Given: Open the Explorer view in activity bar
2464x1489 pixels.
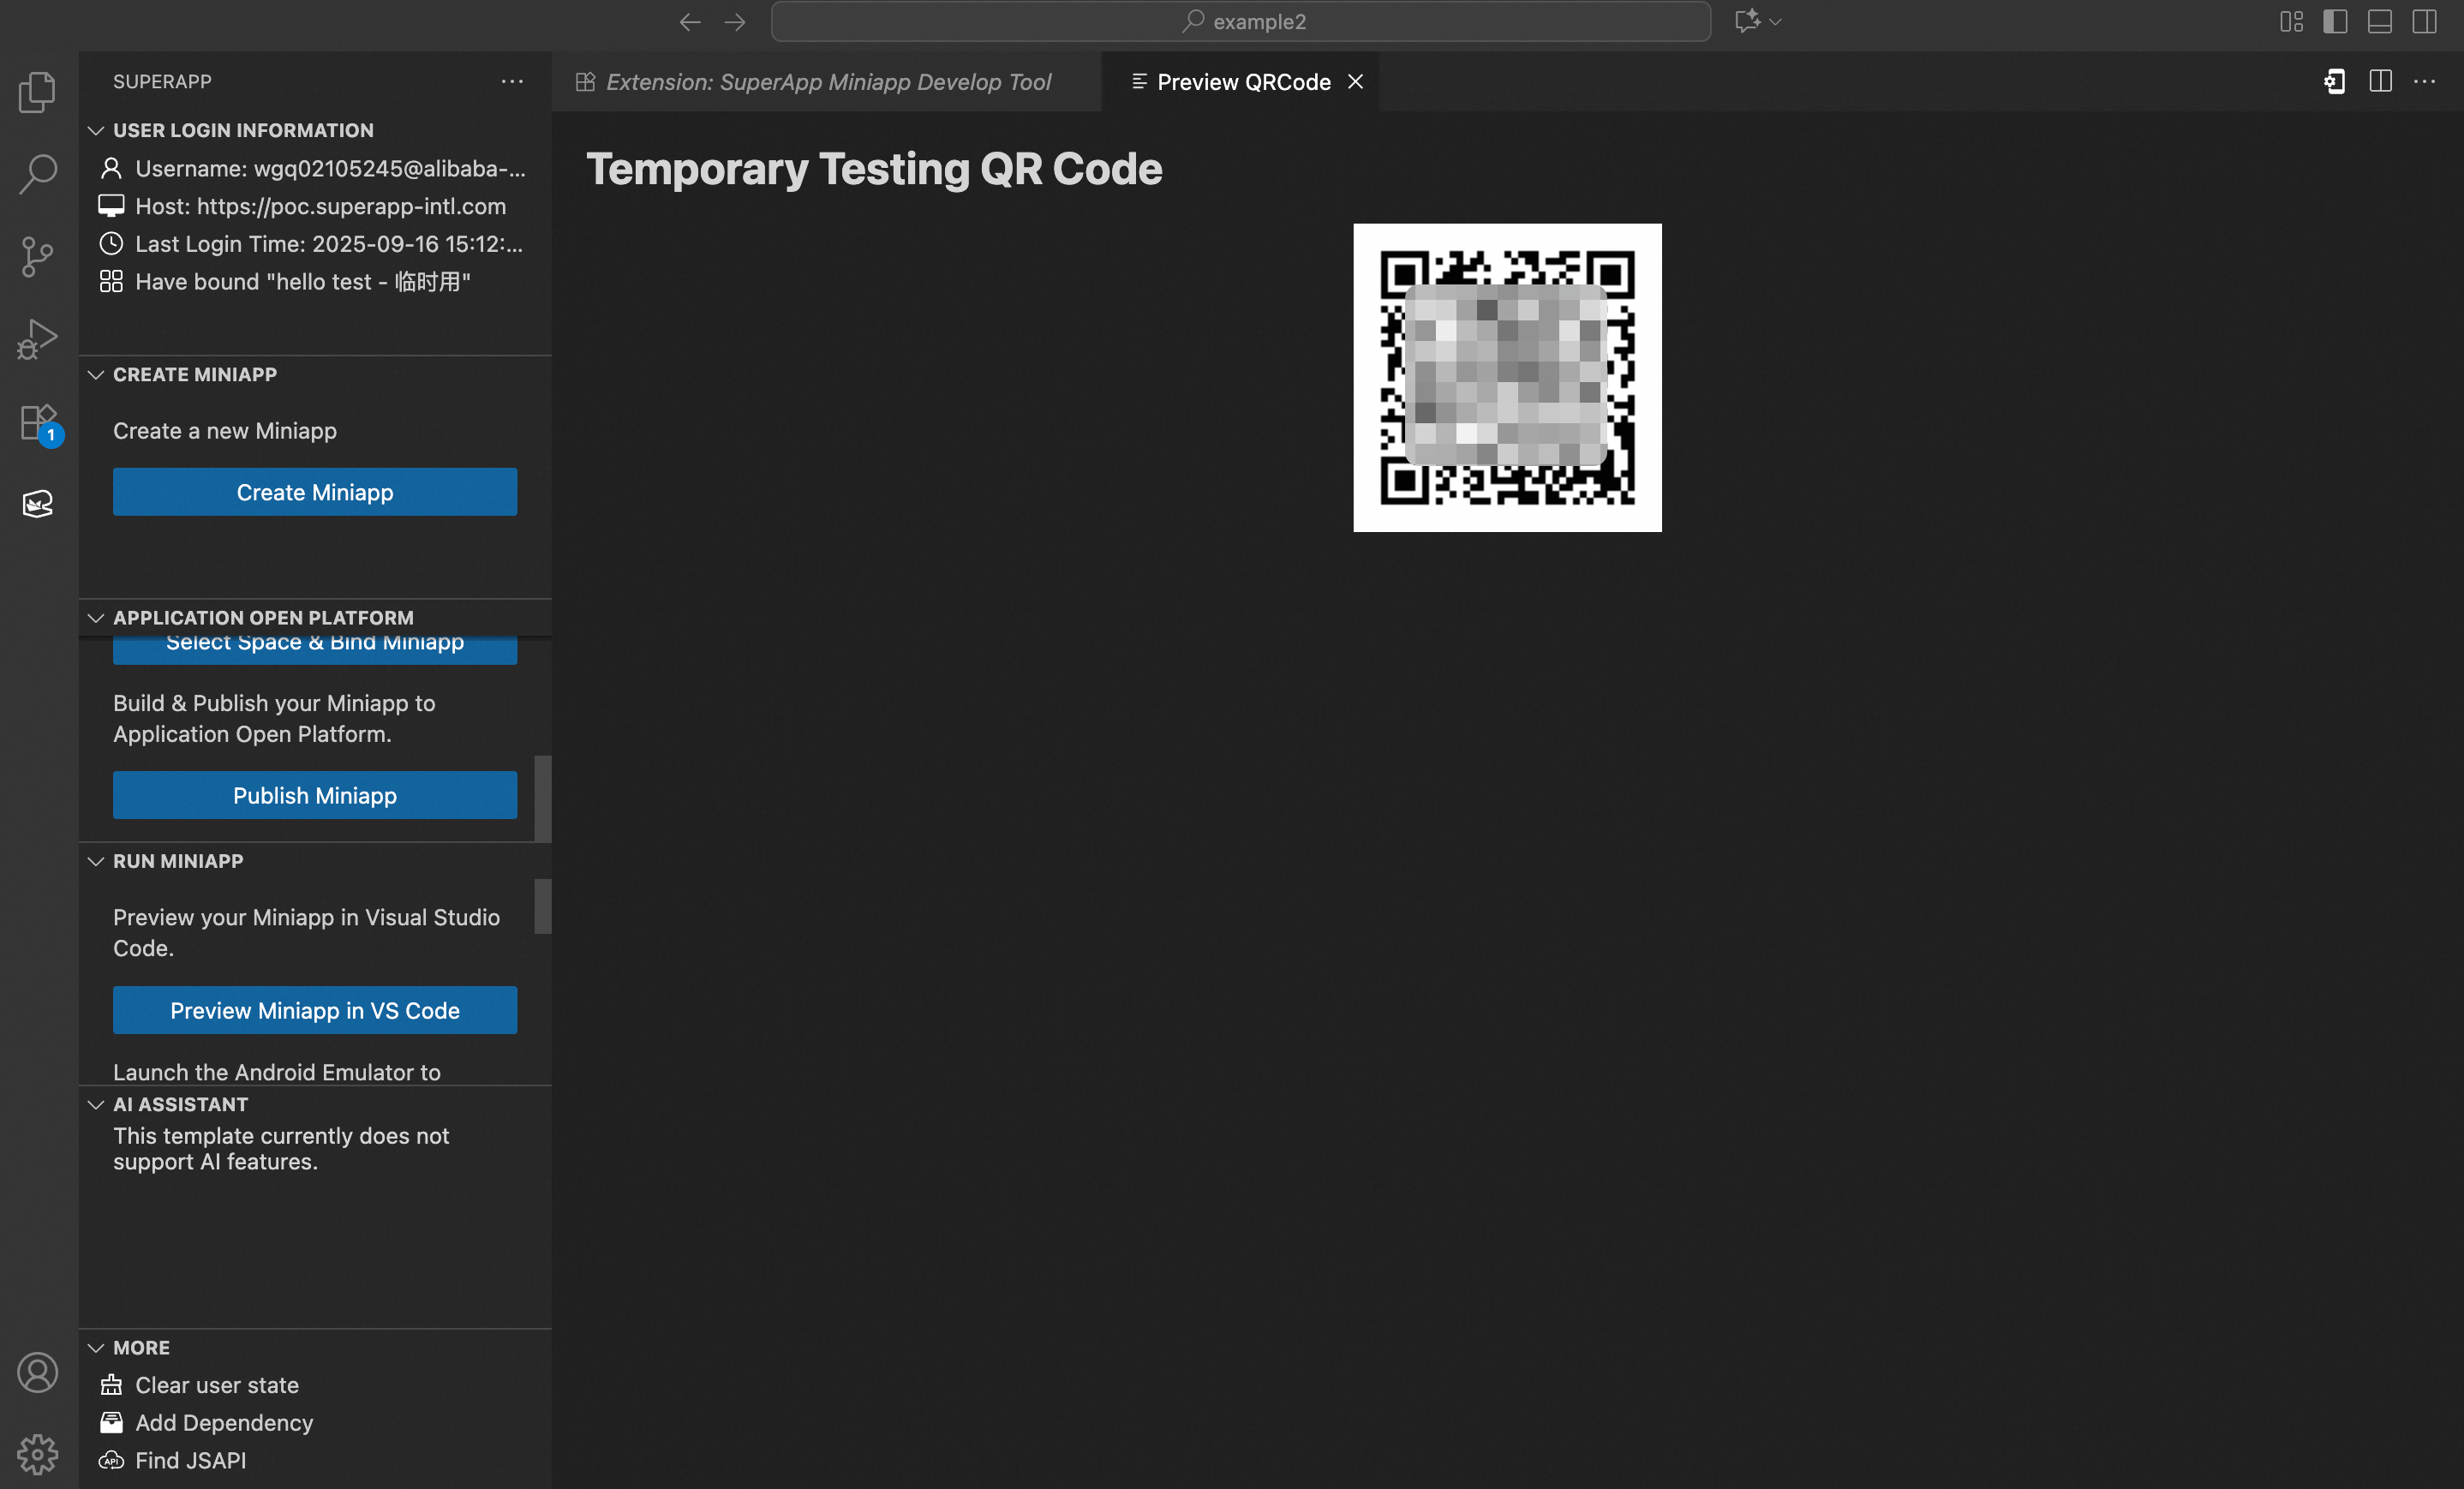Looking at the screenshot, I should [x=38, y=92].
